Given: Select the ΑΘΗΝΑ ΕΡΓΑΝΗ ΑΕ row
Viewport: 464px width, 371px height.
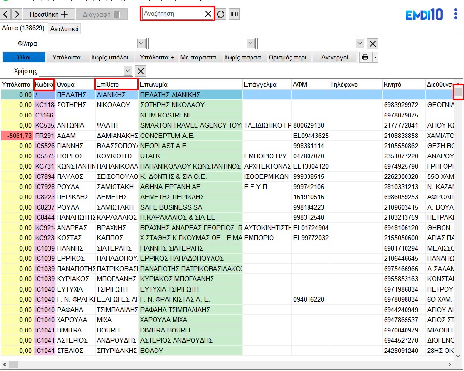Looking at the screenshot, I should tap(227, 187).
